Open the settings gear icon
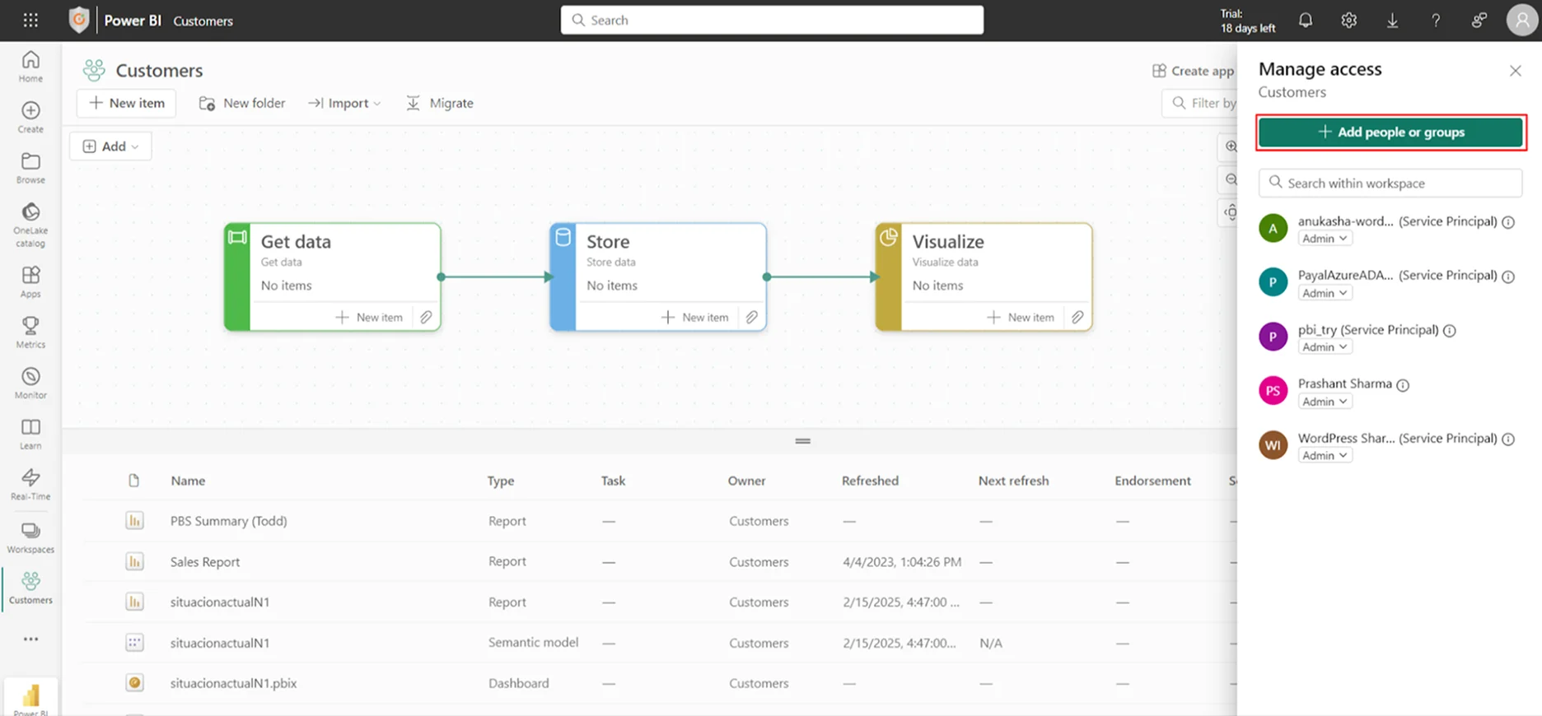 1348,21
